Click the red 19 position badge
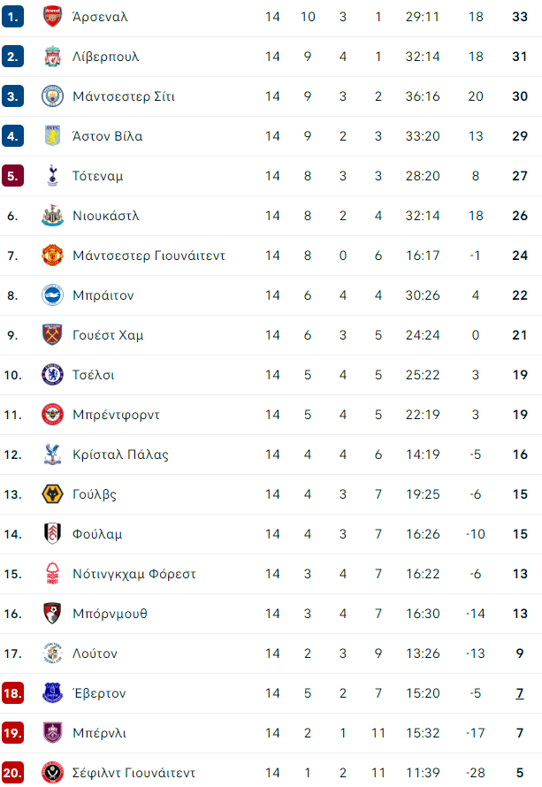Viewport: 542px width, 787px height. point(12,733)
